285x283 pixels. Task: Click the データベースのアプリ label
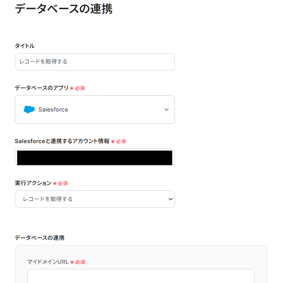42,88
